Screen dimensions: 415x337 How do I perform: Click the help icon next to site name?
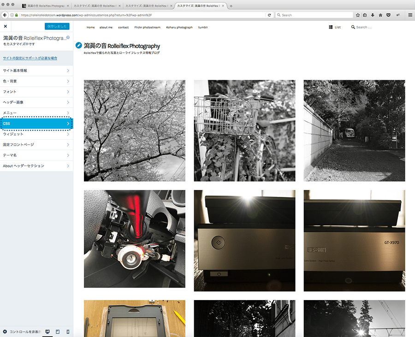68,37
